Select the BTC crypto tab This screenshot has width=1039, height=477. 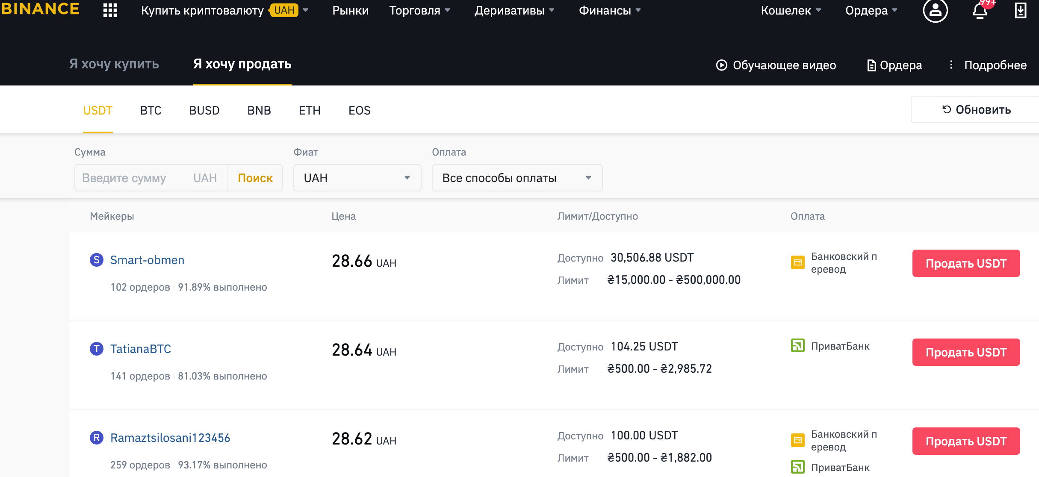click(x=151, y=111)
